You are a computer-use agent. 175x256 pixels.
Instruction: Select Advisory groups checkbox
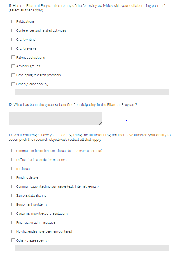click(x=13, y=66)
